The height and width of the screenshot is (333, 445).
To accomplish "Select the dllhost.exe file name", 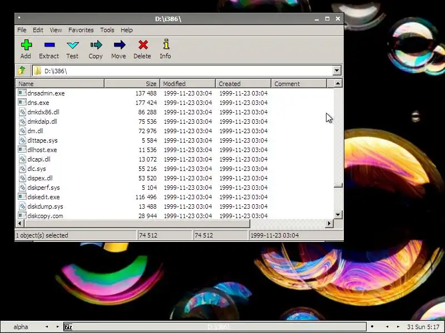I will (x=42, y=150).
